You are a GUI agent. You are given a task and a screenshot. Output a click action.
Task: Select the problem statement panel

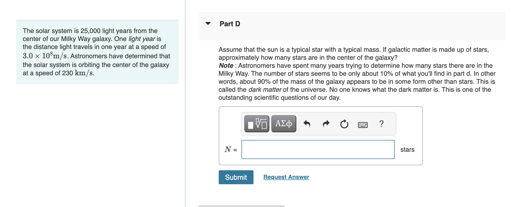97,51
